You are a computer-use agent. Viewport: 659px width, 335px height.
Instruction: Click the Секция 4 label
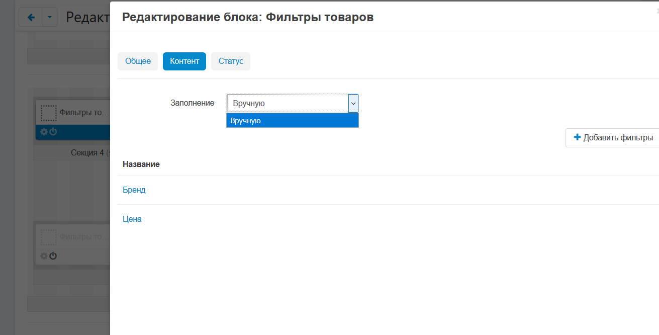coord(87,152)
